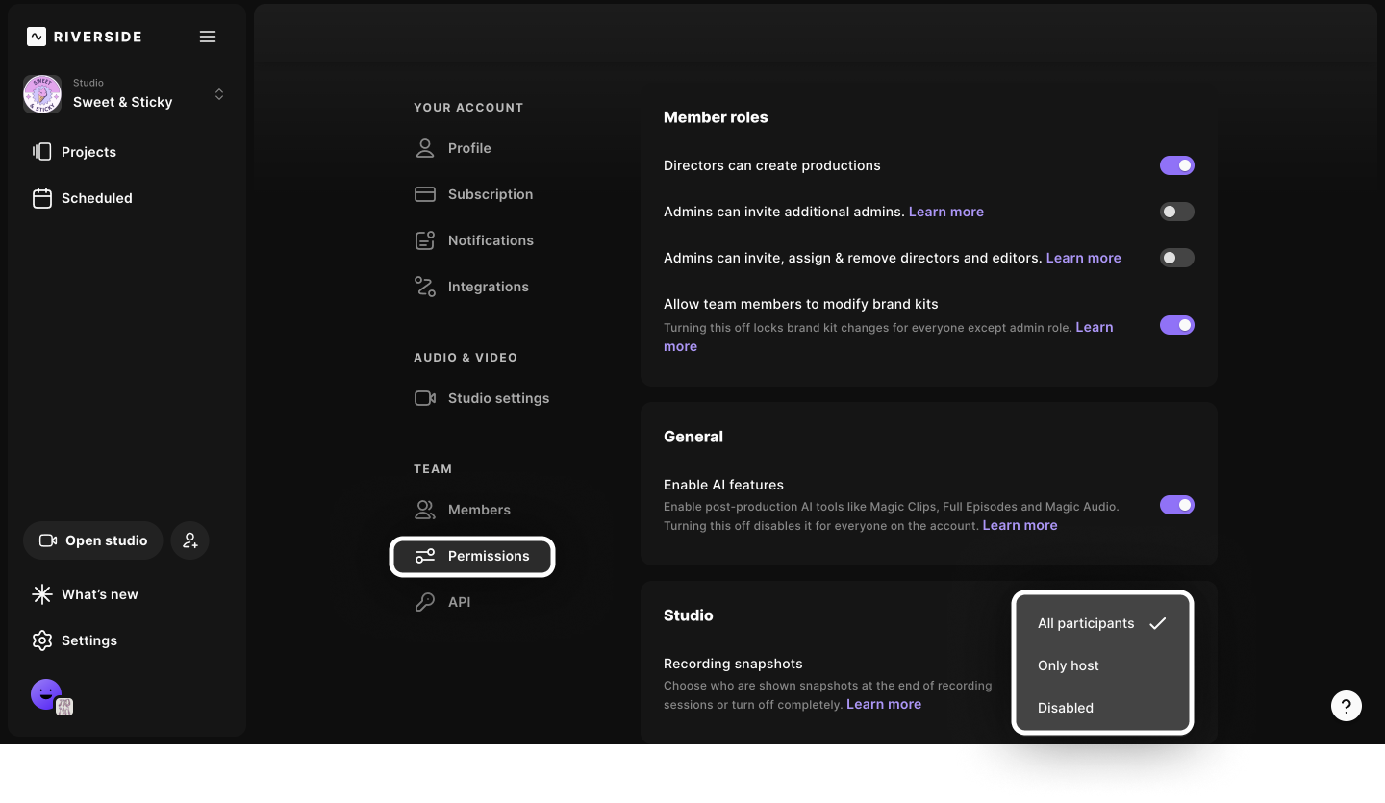The height and width of the screenshot is (803, 1385).
Task: Click the Open studio button
Action: (x=93, y=540)
